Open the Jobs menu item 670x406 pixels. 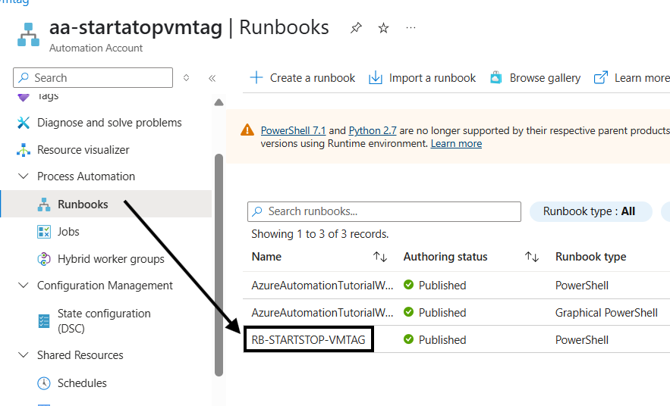(68, 232)
